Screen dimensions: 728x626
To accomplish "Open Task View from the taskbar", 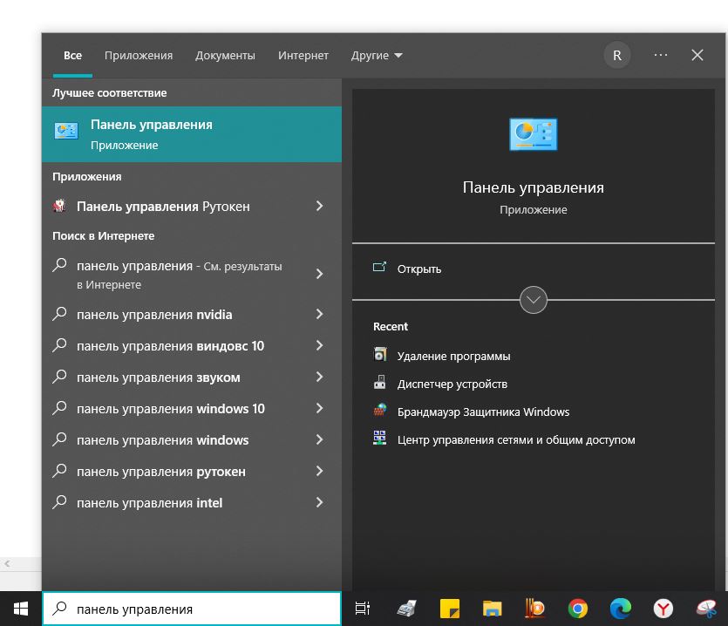I will point(363,609).
